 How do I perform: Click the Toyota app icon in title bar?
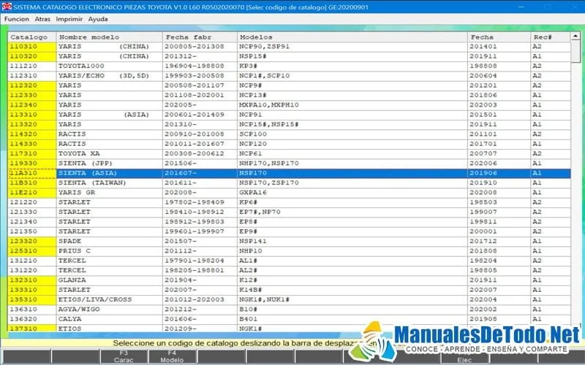click(7, 7)
